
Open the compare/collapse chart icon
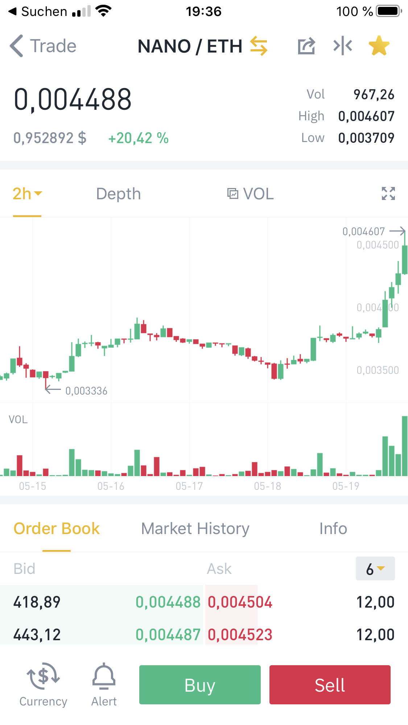343,46
